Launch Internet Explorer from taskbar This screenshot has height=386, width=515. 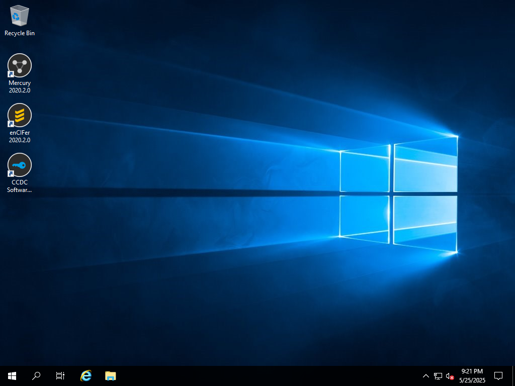[86, 376]
